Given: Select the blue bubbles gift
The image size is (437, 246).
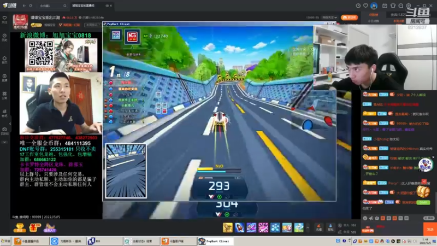Looking at the screenshot, I should pyautogui.click(x=275, y=227).
